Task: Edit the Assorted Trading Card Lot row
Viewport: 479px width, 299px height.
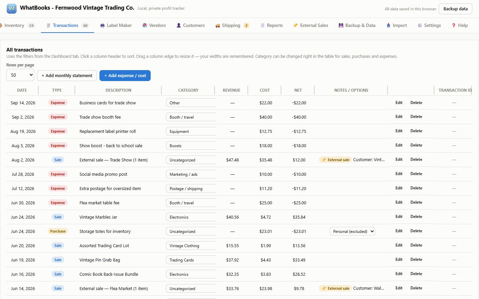Action: 399,245
